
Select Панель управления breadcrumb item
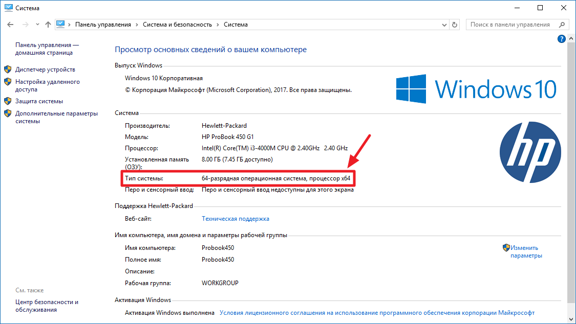(x=103, y=25)
